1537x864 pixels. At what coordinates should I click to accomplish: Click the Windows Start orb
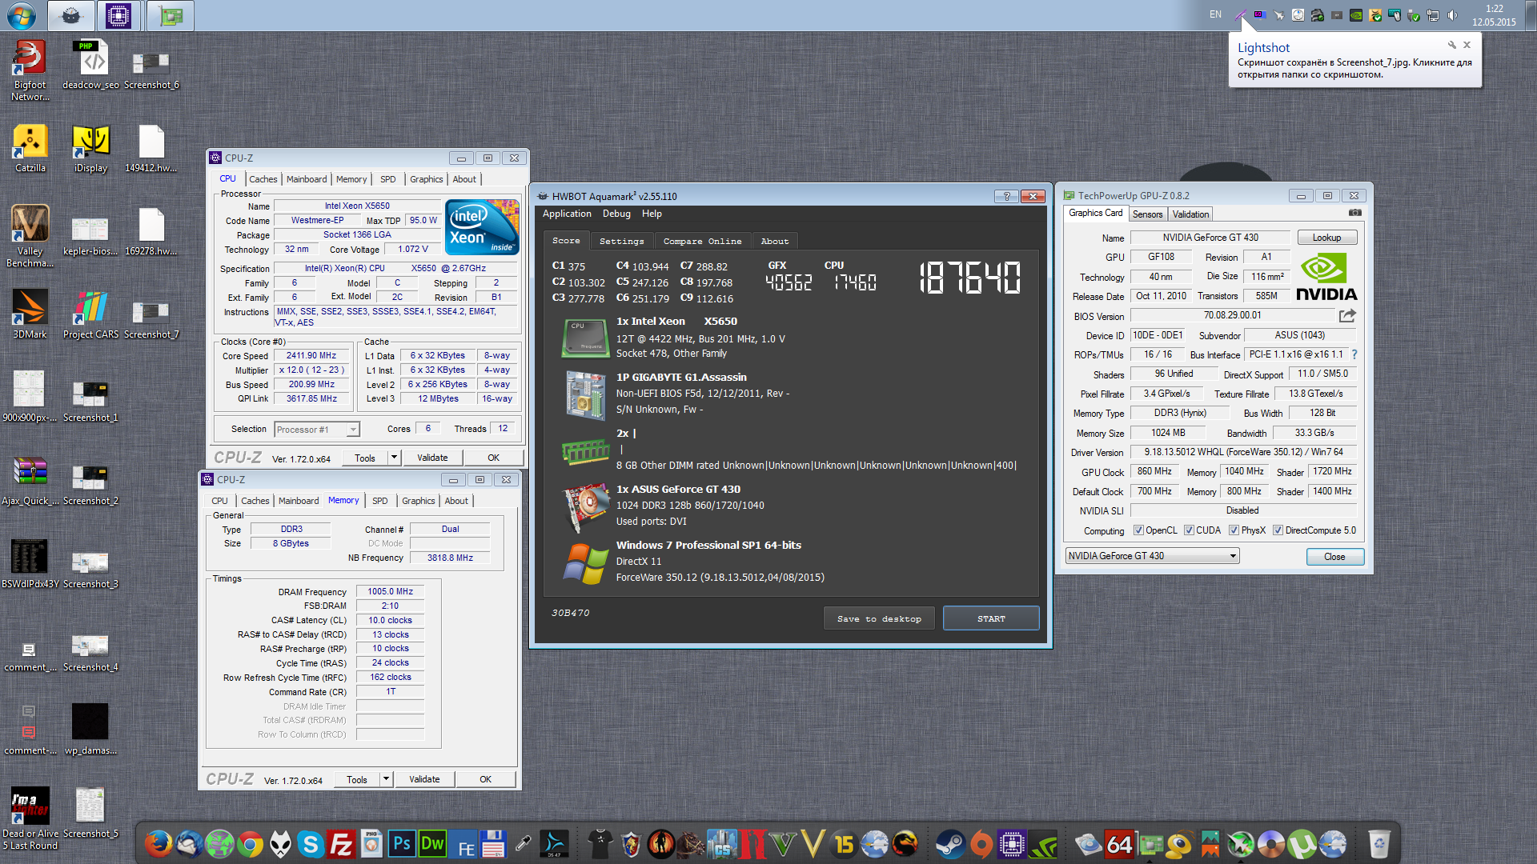(x=22, y=16)
